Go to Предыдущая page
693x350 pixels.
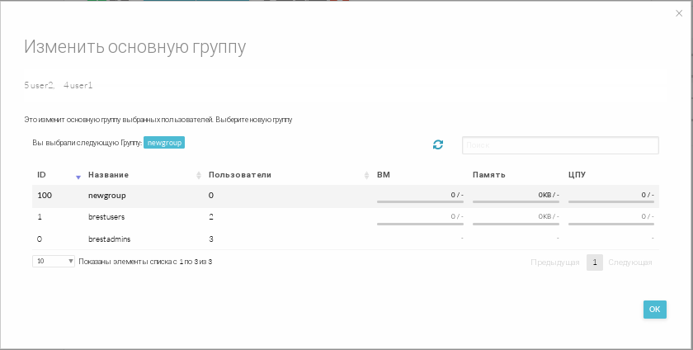[x=554, y=262]
